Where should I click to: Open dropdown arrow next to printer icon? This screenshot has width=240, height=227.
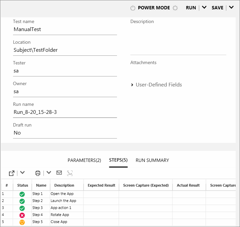click(x=49, y=173)
